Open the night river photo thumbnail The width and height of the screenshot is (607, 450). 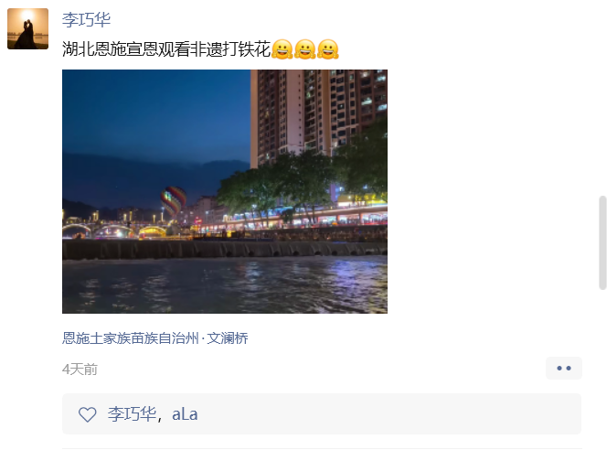(x=225, y=191)
